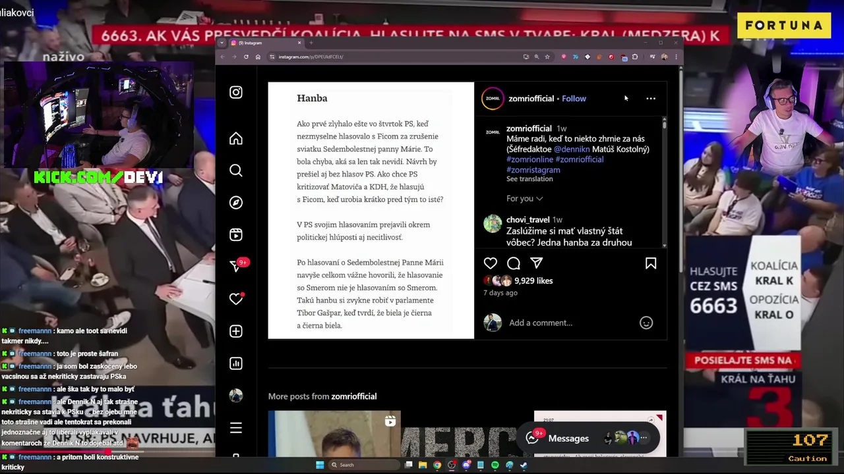Screen dimensions: 844x474
Task: Open profile avatar in Instagram sidebar
Action: pyautogui.click(x=236, y=396)
